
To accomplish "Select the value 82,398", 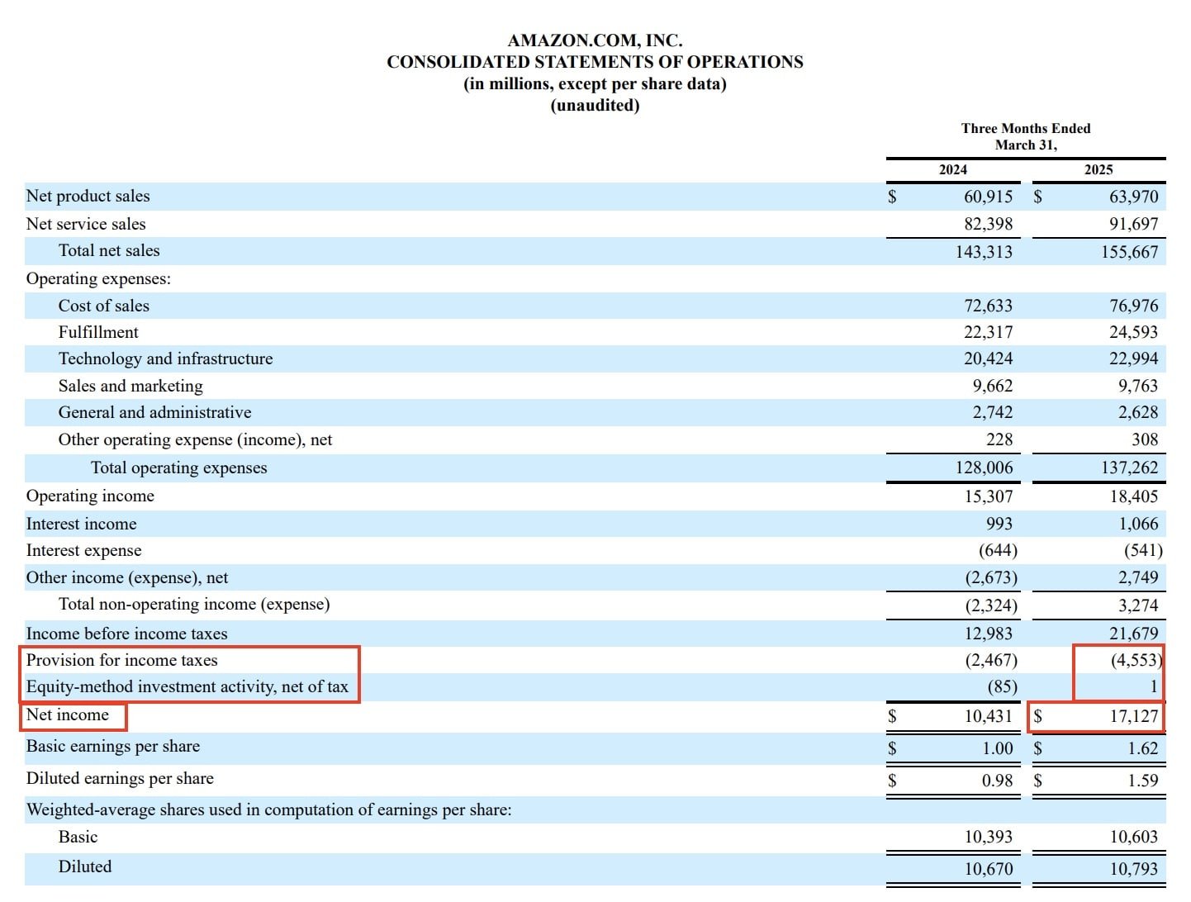I will click(988, 224).
